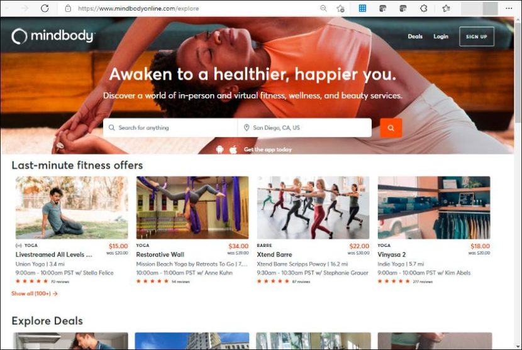Open the Deals menu item
This screenshot has width=522, height=350.
[415, 36]
